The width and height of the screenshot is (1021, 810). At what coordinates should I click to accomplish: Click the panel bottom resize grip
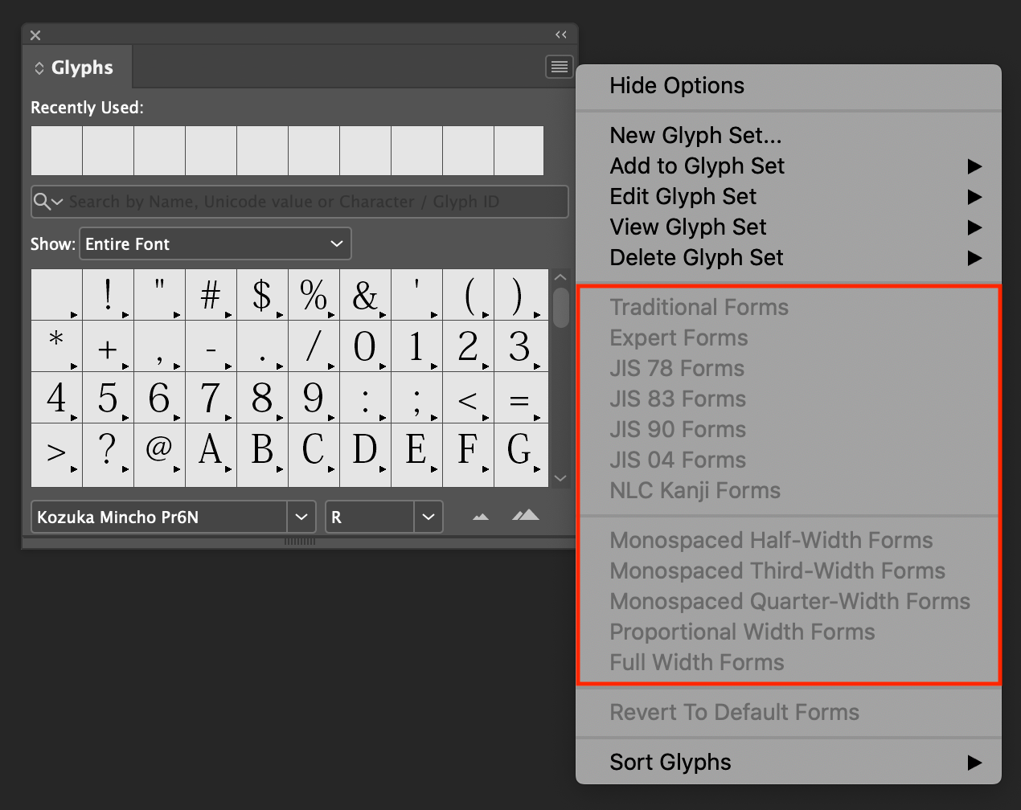(x=300, y=542)
